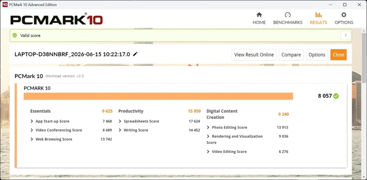Image resolution: width=367 pixels, height=180 pixels.
Task: Click the green check beside 8 057
Action: (x=336, y=96)
